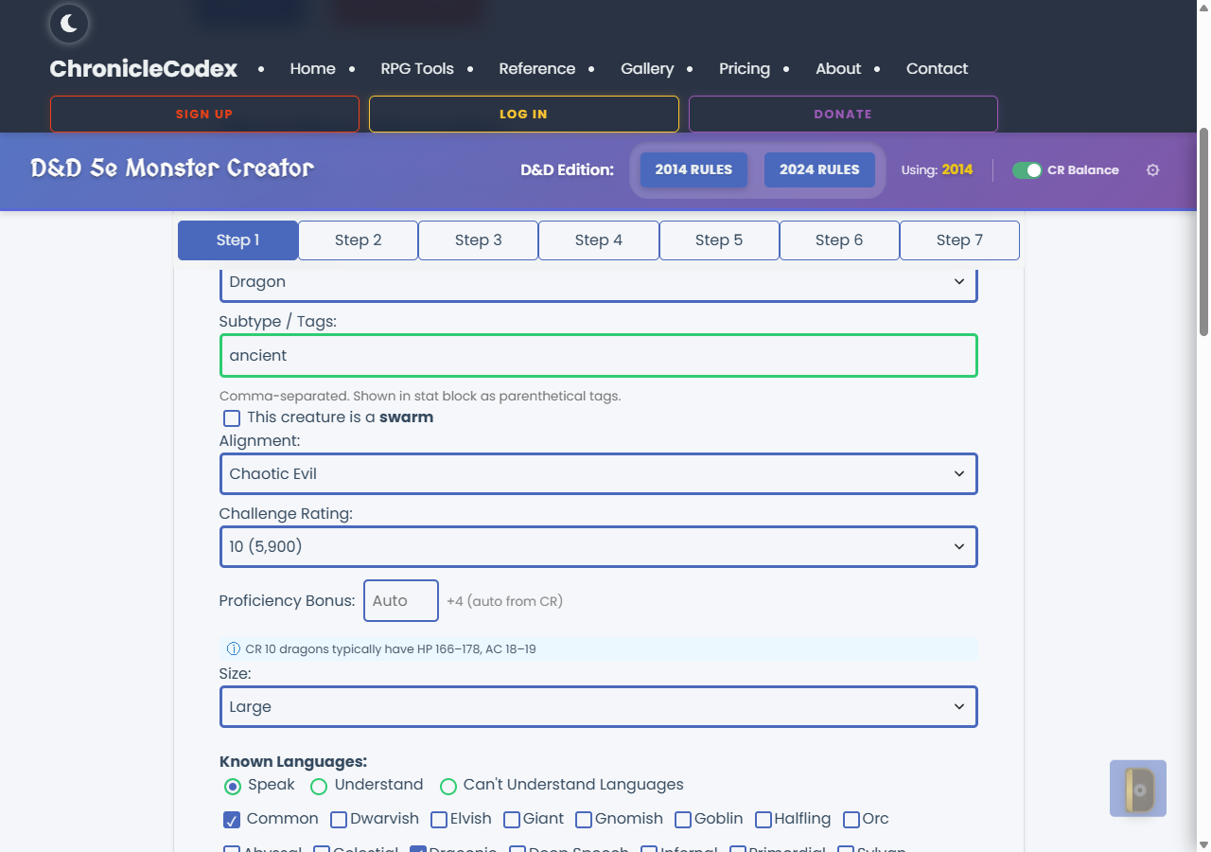This screenshot has height=852, width=1211.
Task: Select the 2014 RULES button
Action: click(x=693, y=170)
